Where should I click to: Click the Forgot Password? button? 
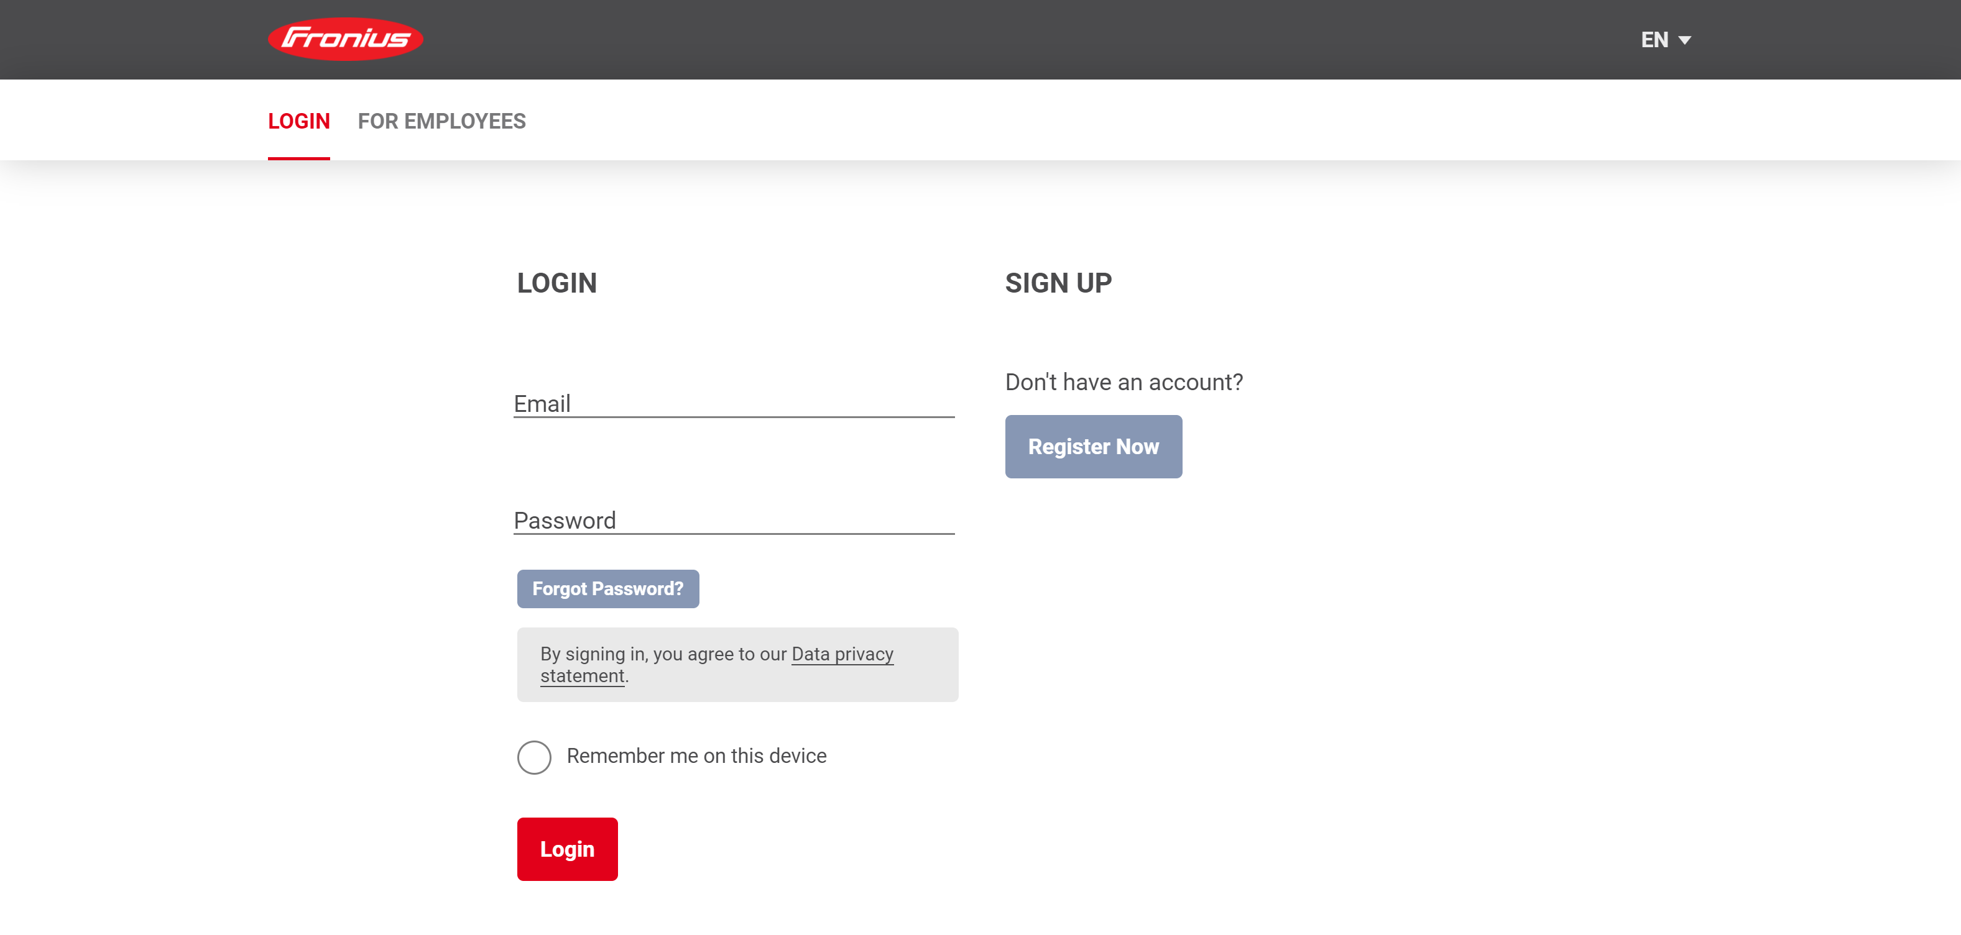(607, 588)
